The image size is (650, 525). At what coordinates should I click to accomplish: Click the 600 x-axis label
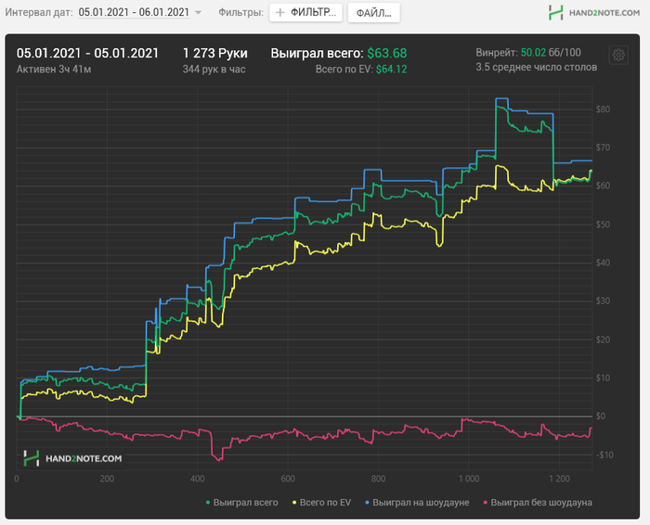[x=288, y=479]
